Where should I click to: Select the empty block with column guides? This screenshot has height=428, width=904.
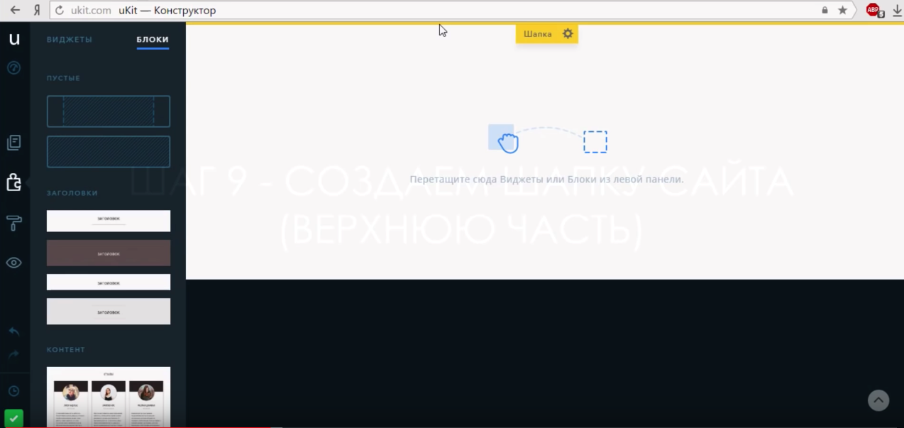point(109,111)
